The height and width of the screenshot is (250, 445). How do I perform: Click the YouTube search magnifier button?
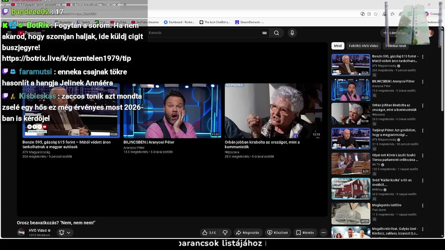click(x=276, y=33)
